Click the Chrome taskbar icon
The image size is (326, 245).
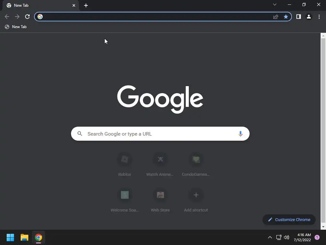tap(39, 237)
